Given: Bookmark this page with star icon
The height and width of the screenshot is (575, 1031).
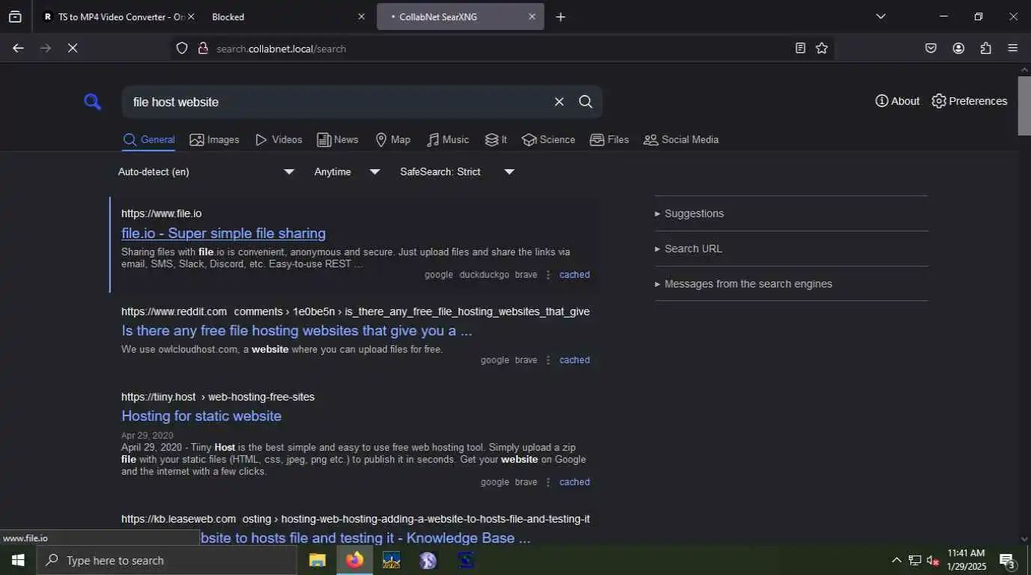Looking at the screenshot, I should coord(822,49).
